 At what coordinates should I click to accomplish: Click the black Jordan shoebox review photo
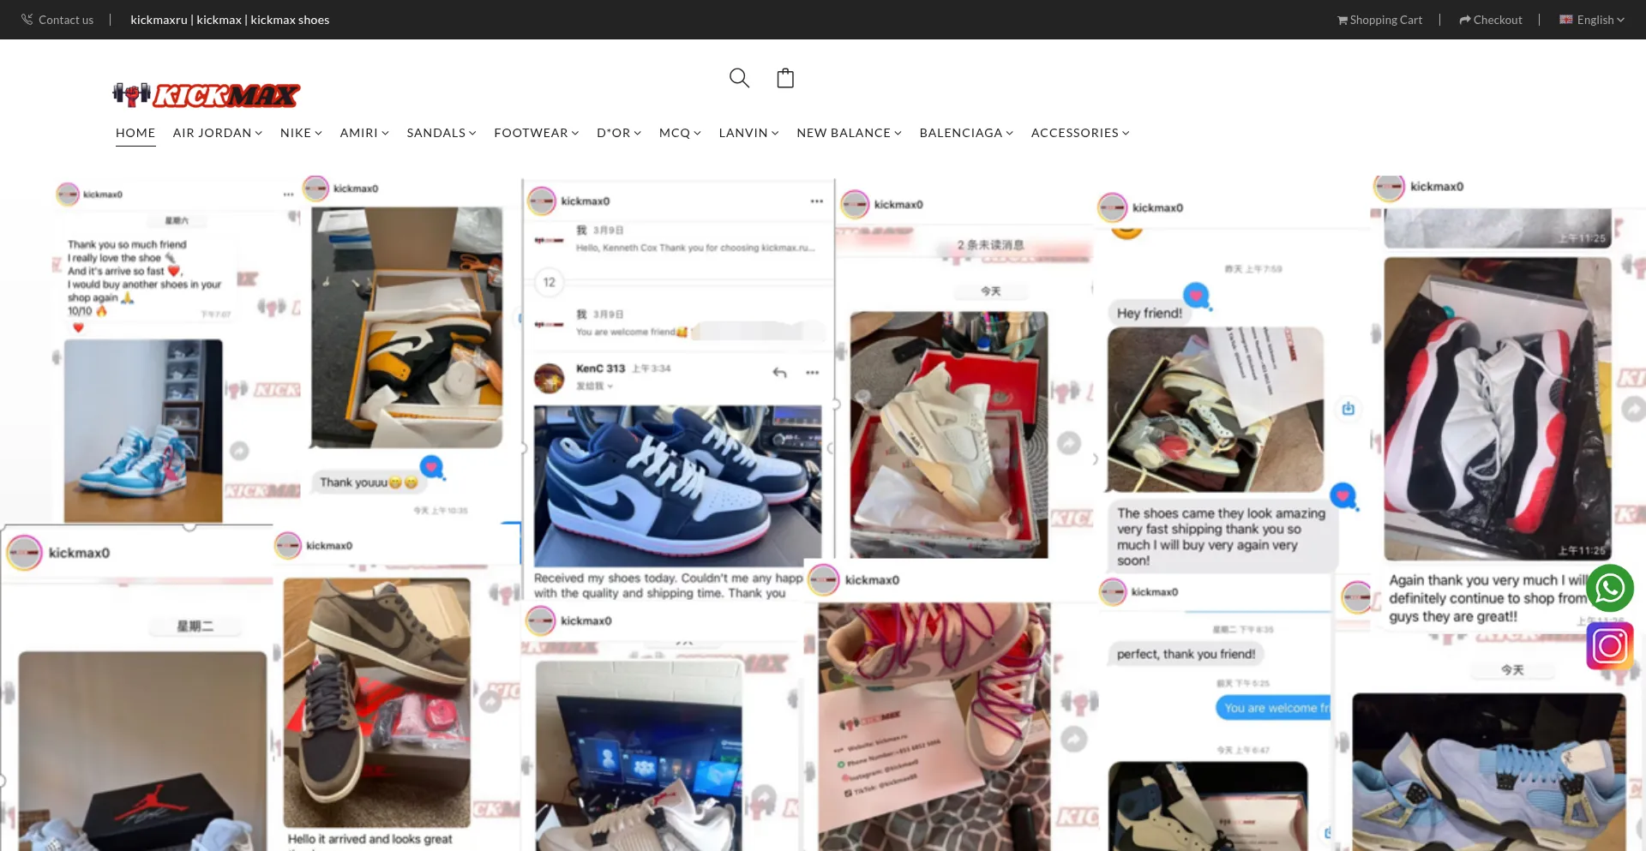(x=143, y=751)
